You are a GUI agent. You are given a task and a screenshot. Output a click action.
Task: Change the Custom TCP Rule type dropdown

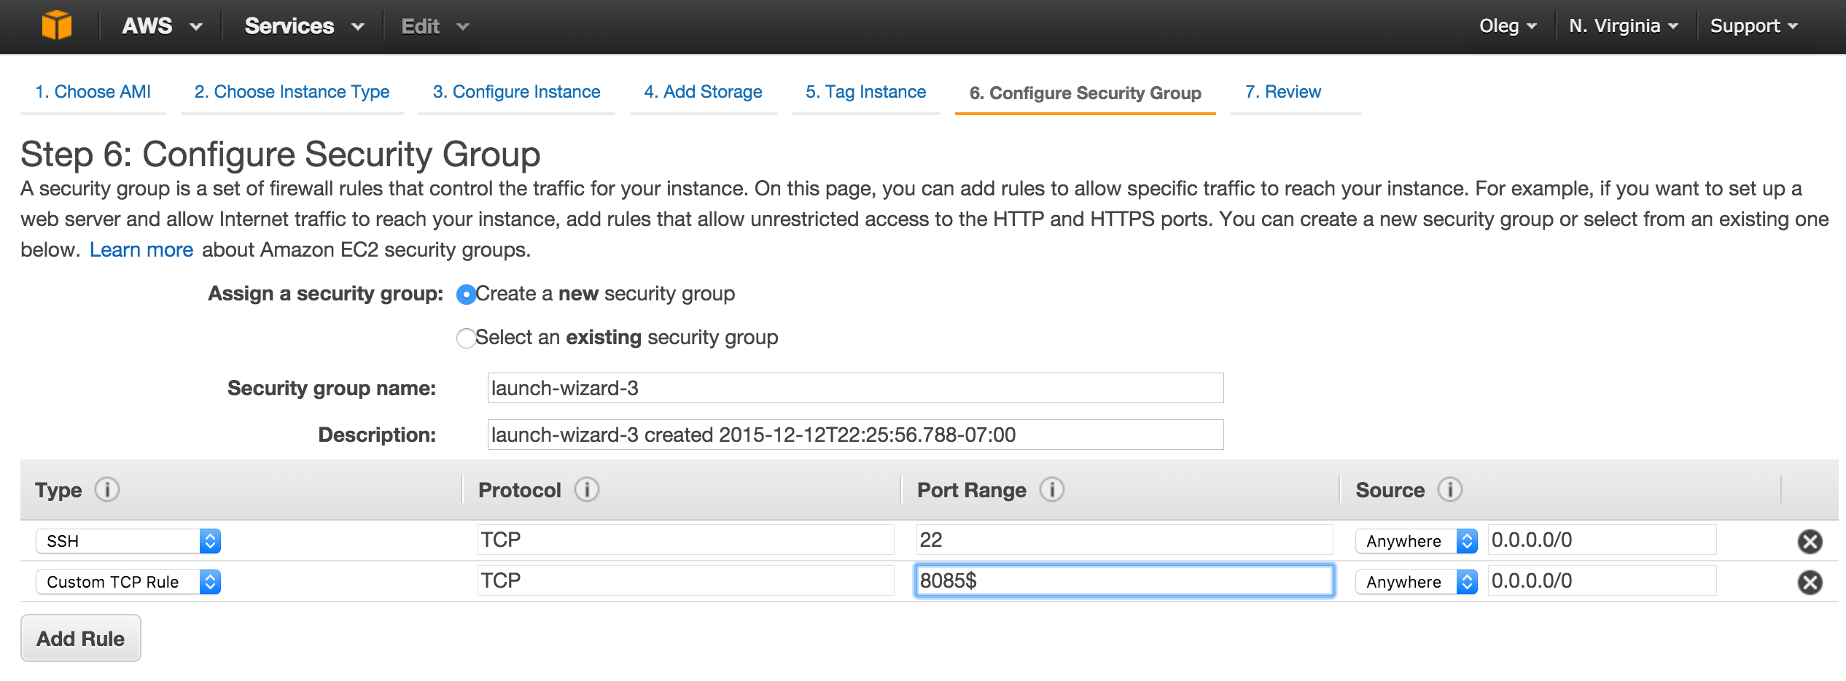[128, 582]
